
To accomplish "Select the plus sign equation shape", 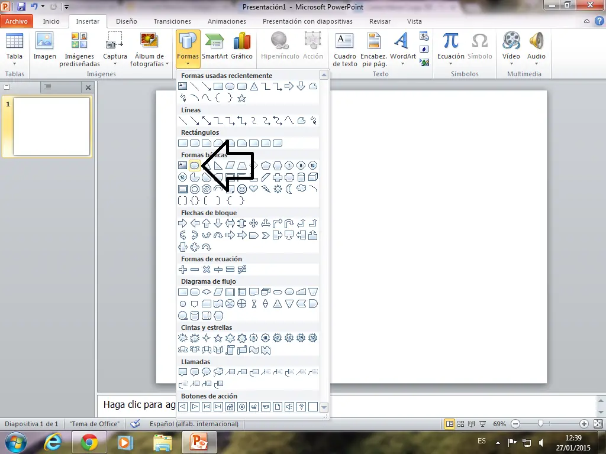I will point(182,270).
